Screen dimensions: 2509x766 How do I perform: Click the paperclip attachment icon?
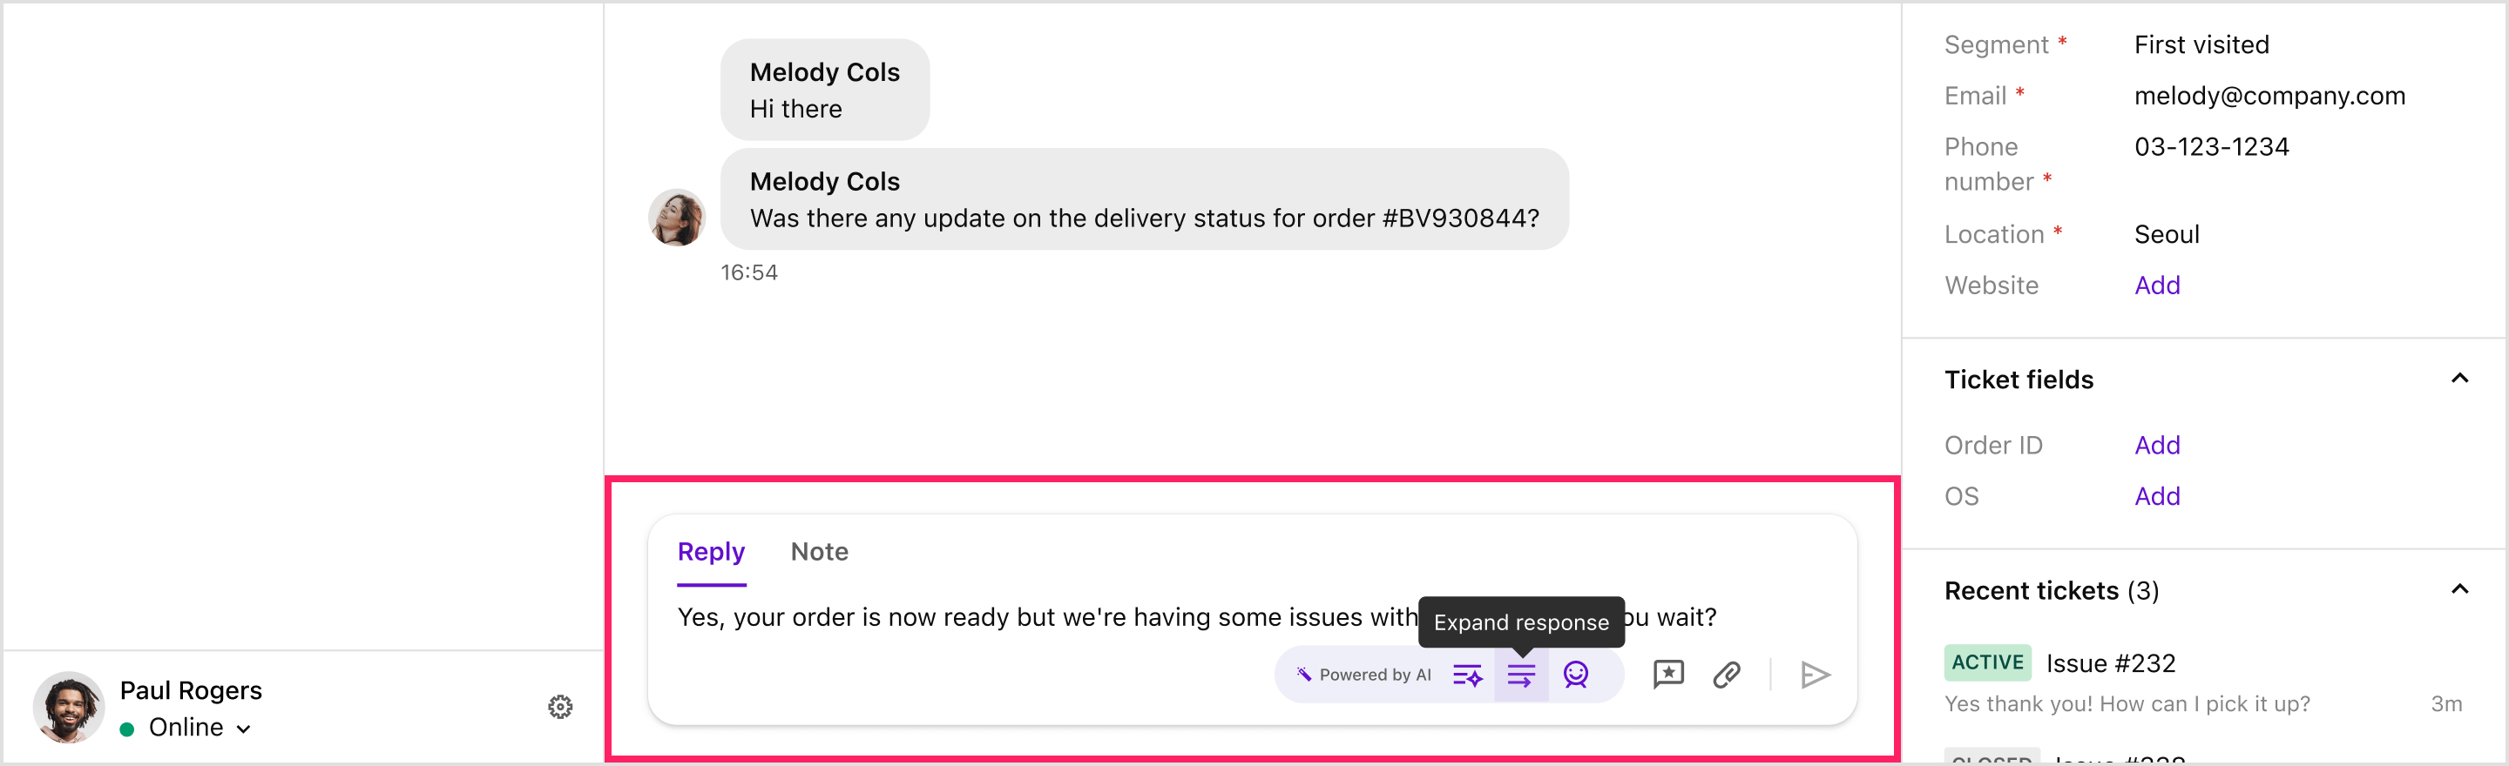click(x=1726, y=675)
